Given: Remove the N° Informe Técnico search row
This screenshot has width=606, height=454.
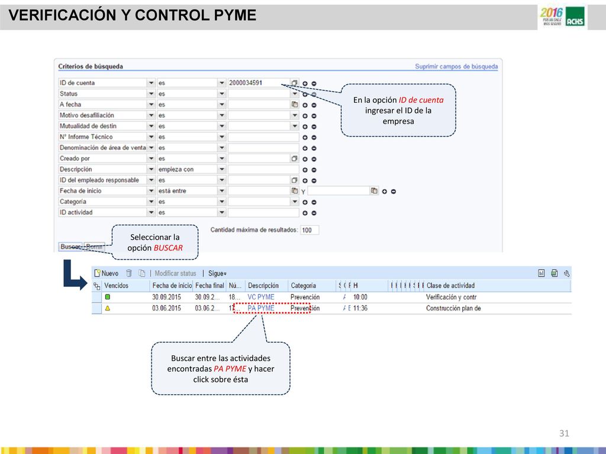Looking at the screenshot, I should click(314, 137).
